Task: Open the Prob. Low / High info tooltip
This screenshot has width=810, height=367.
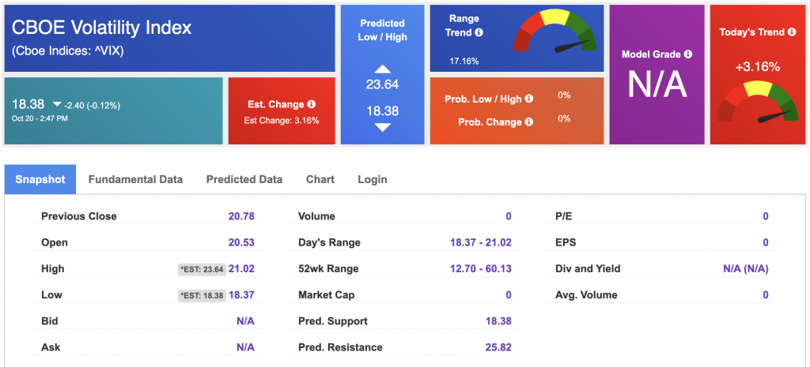Action: (528, 99)
